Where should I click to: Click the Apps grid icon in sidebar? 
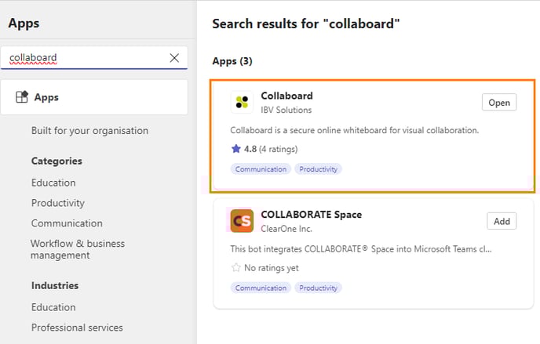[x=22, y=97]
